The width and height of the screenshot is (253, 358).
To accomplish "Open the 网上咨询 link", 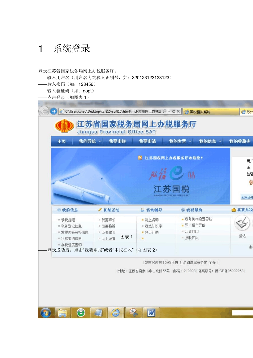I will point(152,220).
